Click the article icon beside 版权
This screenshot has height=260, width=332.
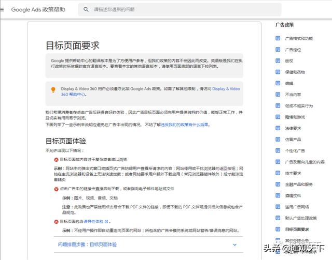click(x=278, y=61)
